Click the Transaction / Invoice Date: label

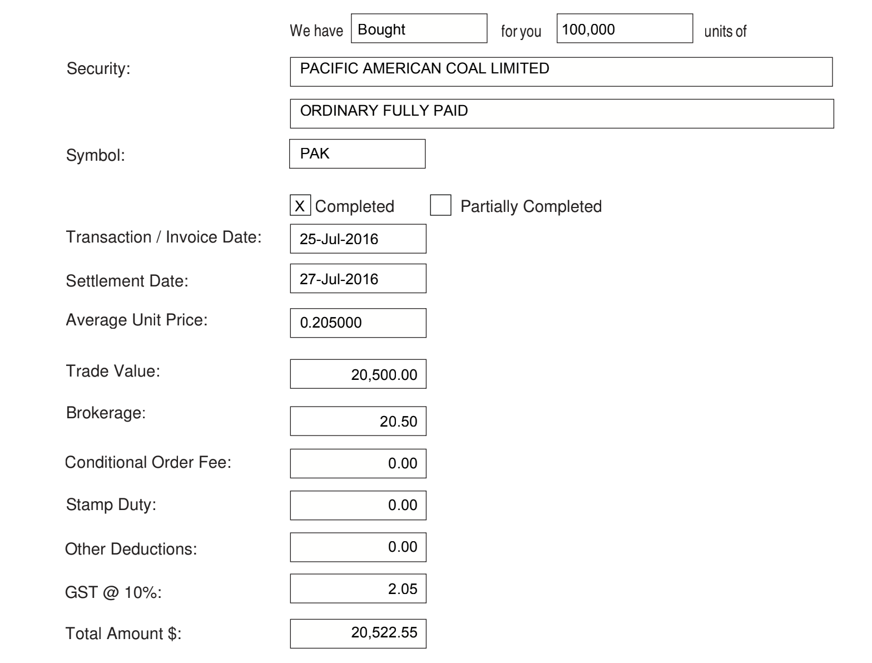point(163,237)
